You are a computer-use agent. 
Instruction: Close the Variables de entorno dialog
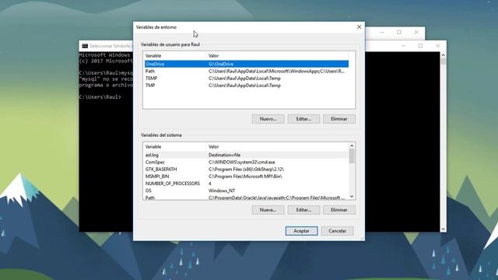[359, 27]
